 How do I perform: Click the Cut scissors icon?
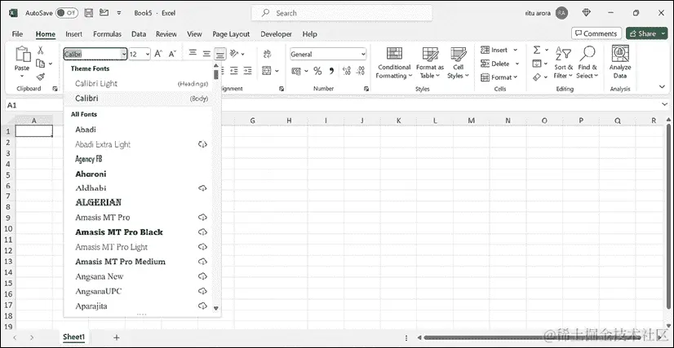tap(41, 51)
